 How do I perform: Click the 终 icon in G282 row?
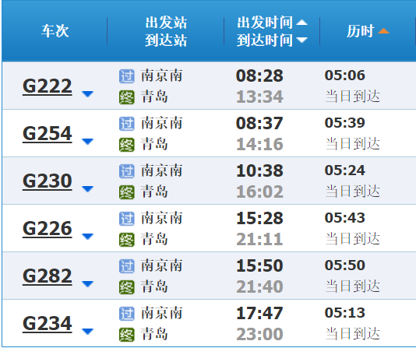pos(126,287)
